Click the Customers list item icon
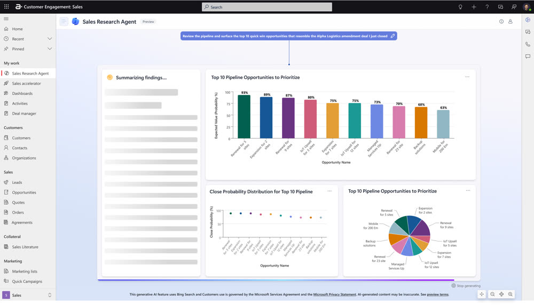The width and height of the screenshot is (534, 305). [6, 138]
